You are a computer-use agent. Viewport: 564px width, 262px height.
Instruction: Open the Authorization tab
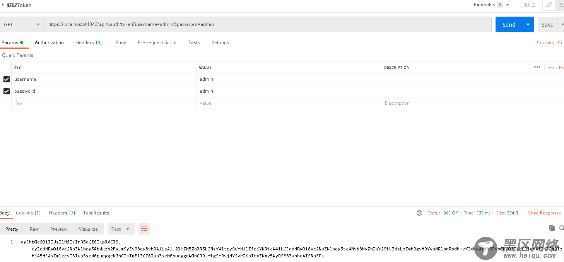pyautogui.click(x=49, y=43)
